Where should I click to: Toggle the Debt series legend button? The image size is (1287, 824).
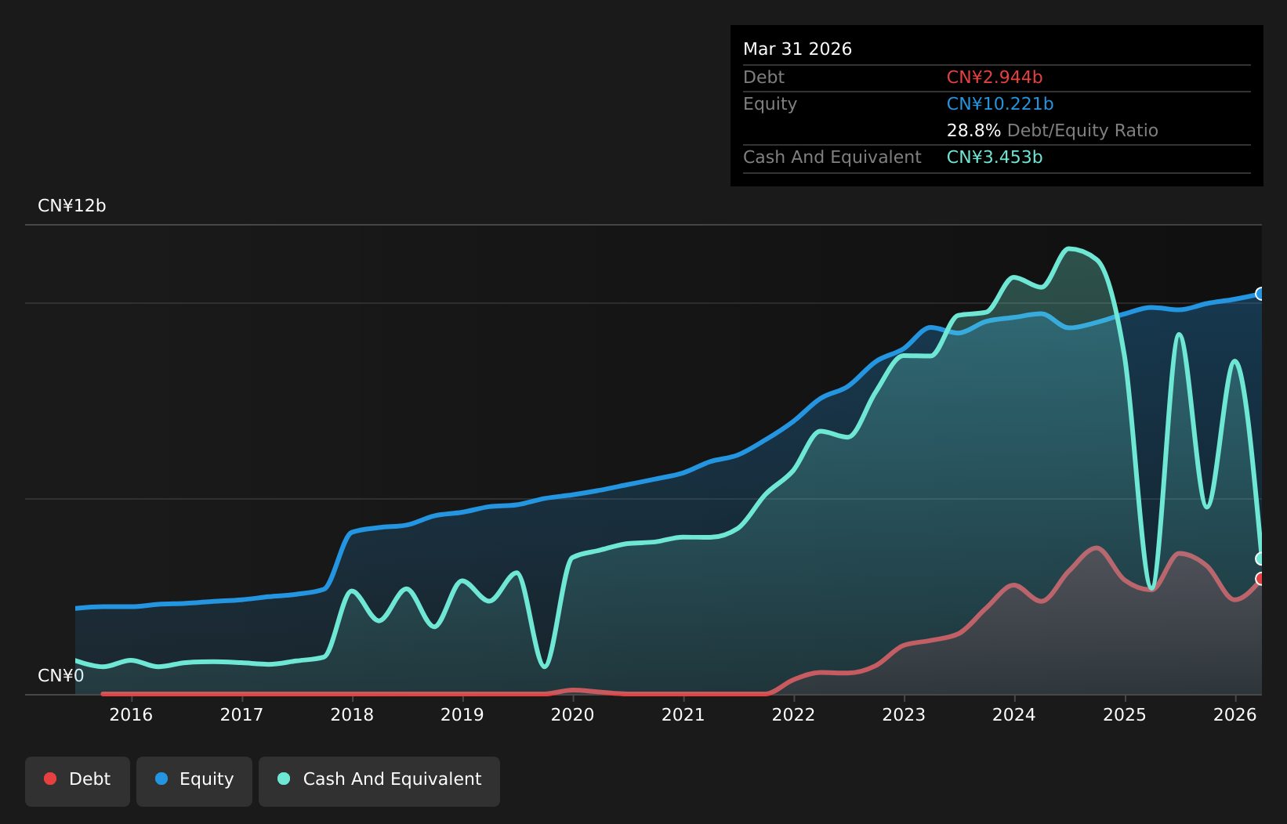click(x=78, y=781)
